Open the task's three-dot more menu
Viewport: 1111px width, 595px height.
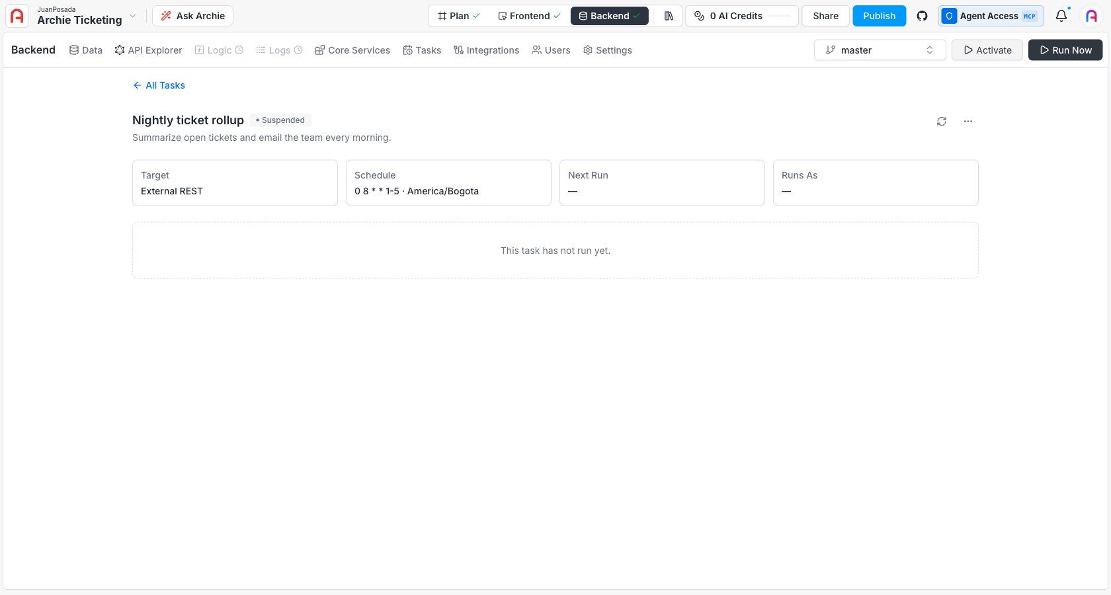click(x=968, y=121)
